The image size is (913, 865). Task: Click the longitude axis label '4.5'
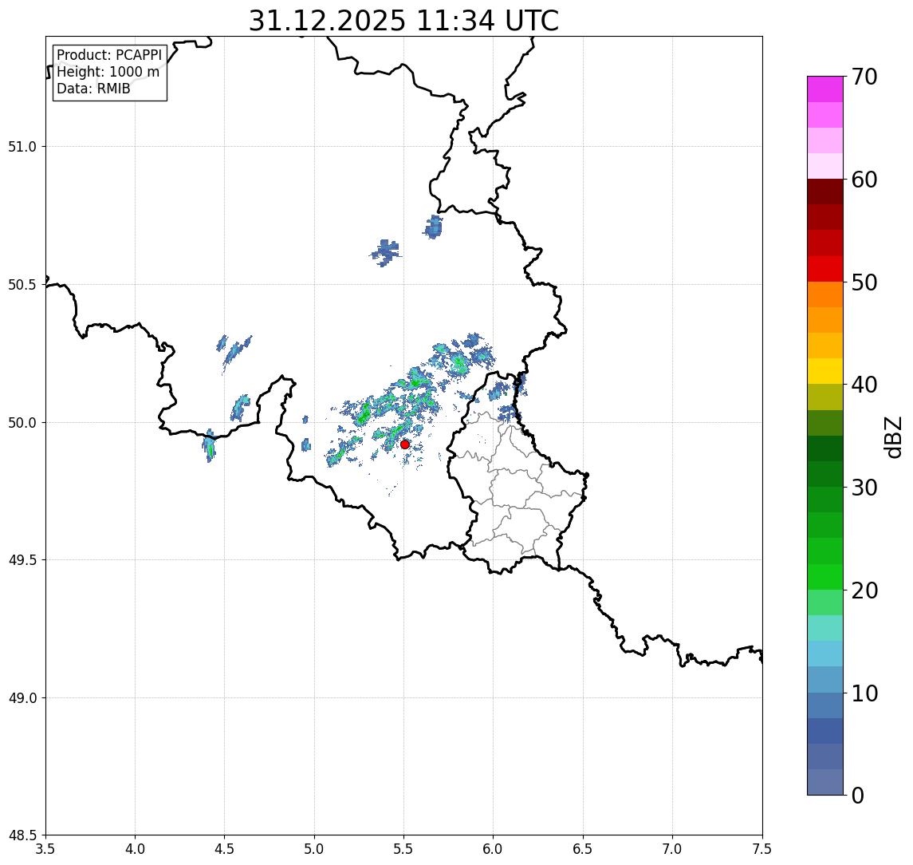coord(225,849)
